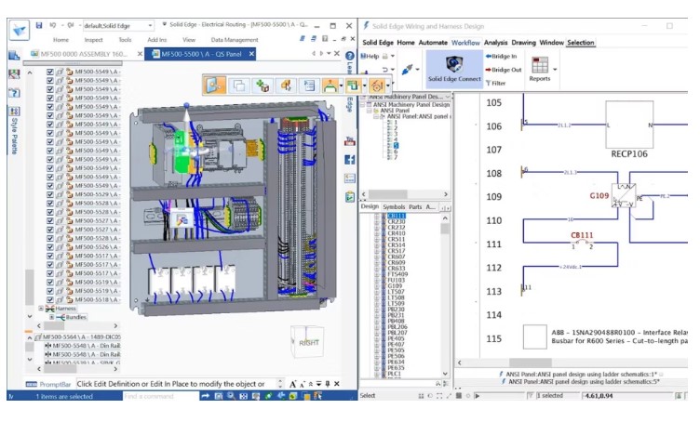Uncheck the MF500-5529 \ A component checkbox
Screen dimensions: 700x422
(50, 194)
